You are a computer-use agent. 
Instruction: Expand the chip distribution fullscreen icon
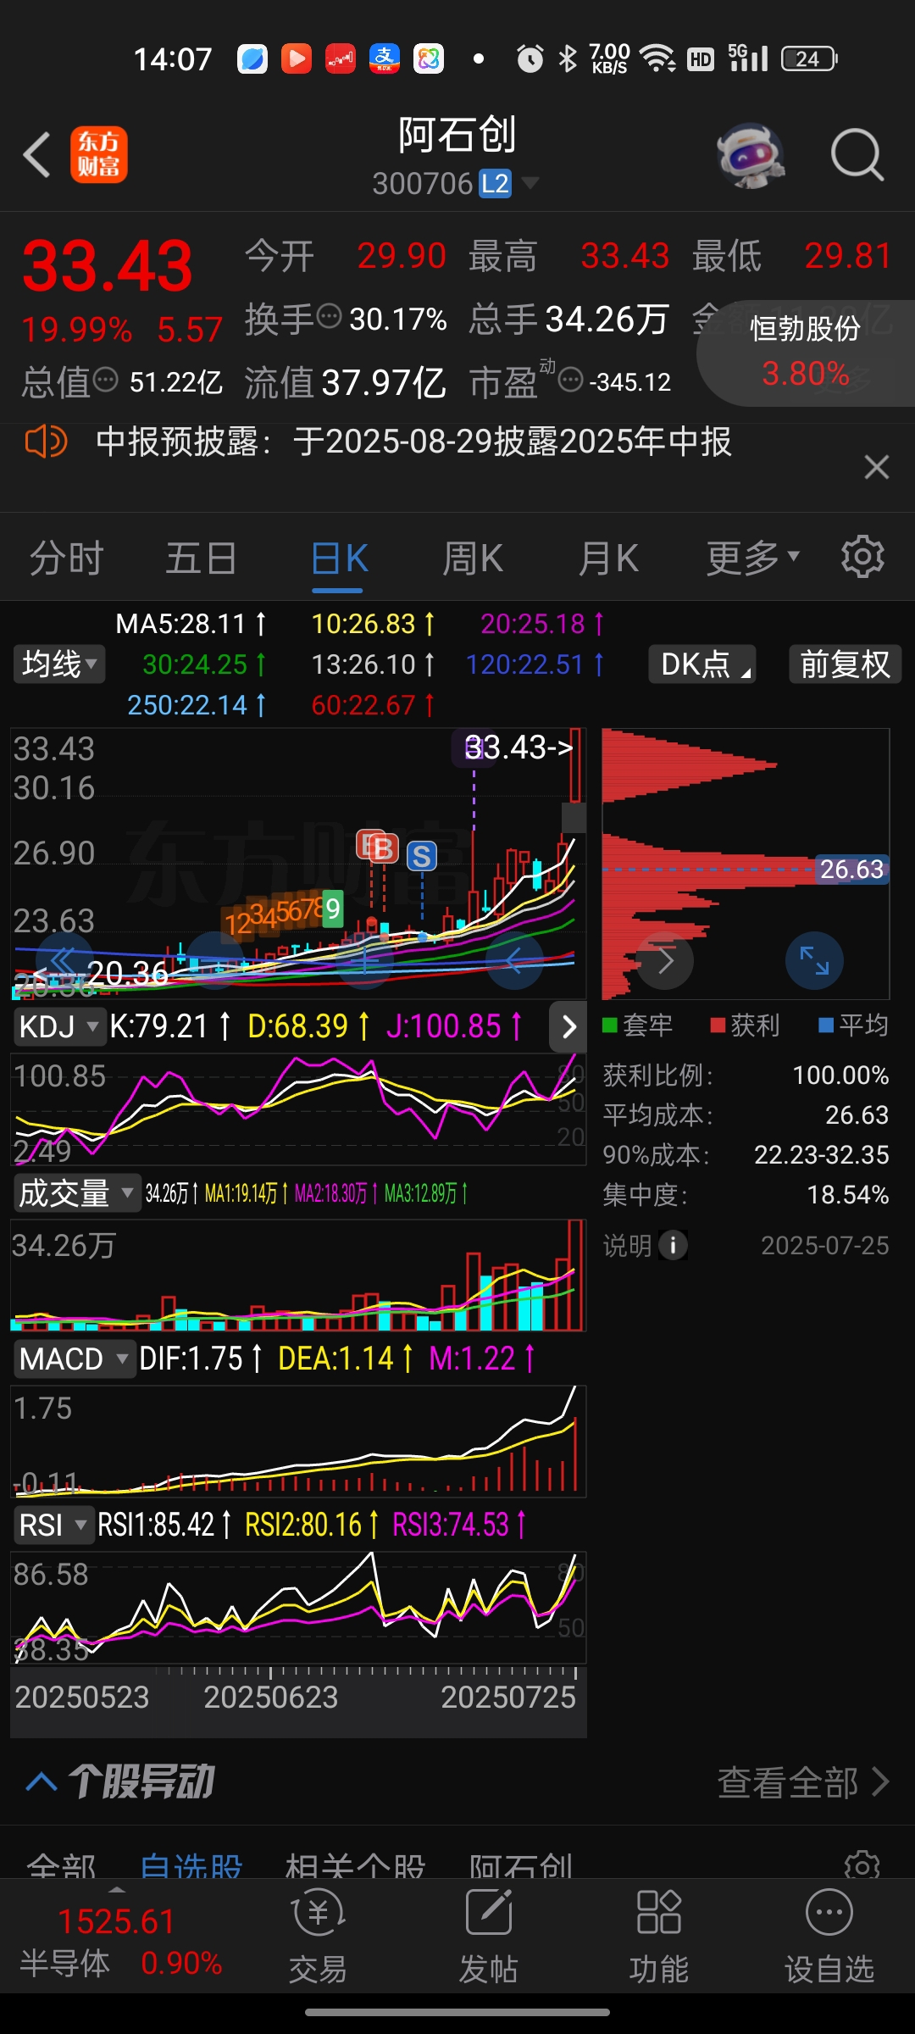[814, 960]
